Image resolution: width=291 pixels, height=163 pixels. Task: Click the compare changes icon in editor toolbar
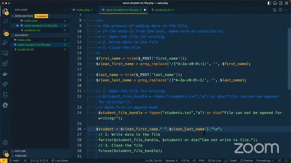point(275,10)
